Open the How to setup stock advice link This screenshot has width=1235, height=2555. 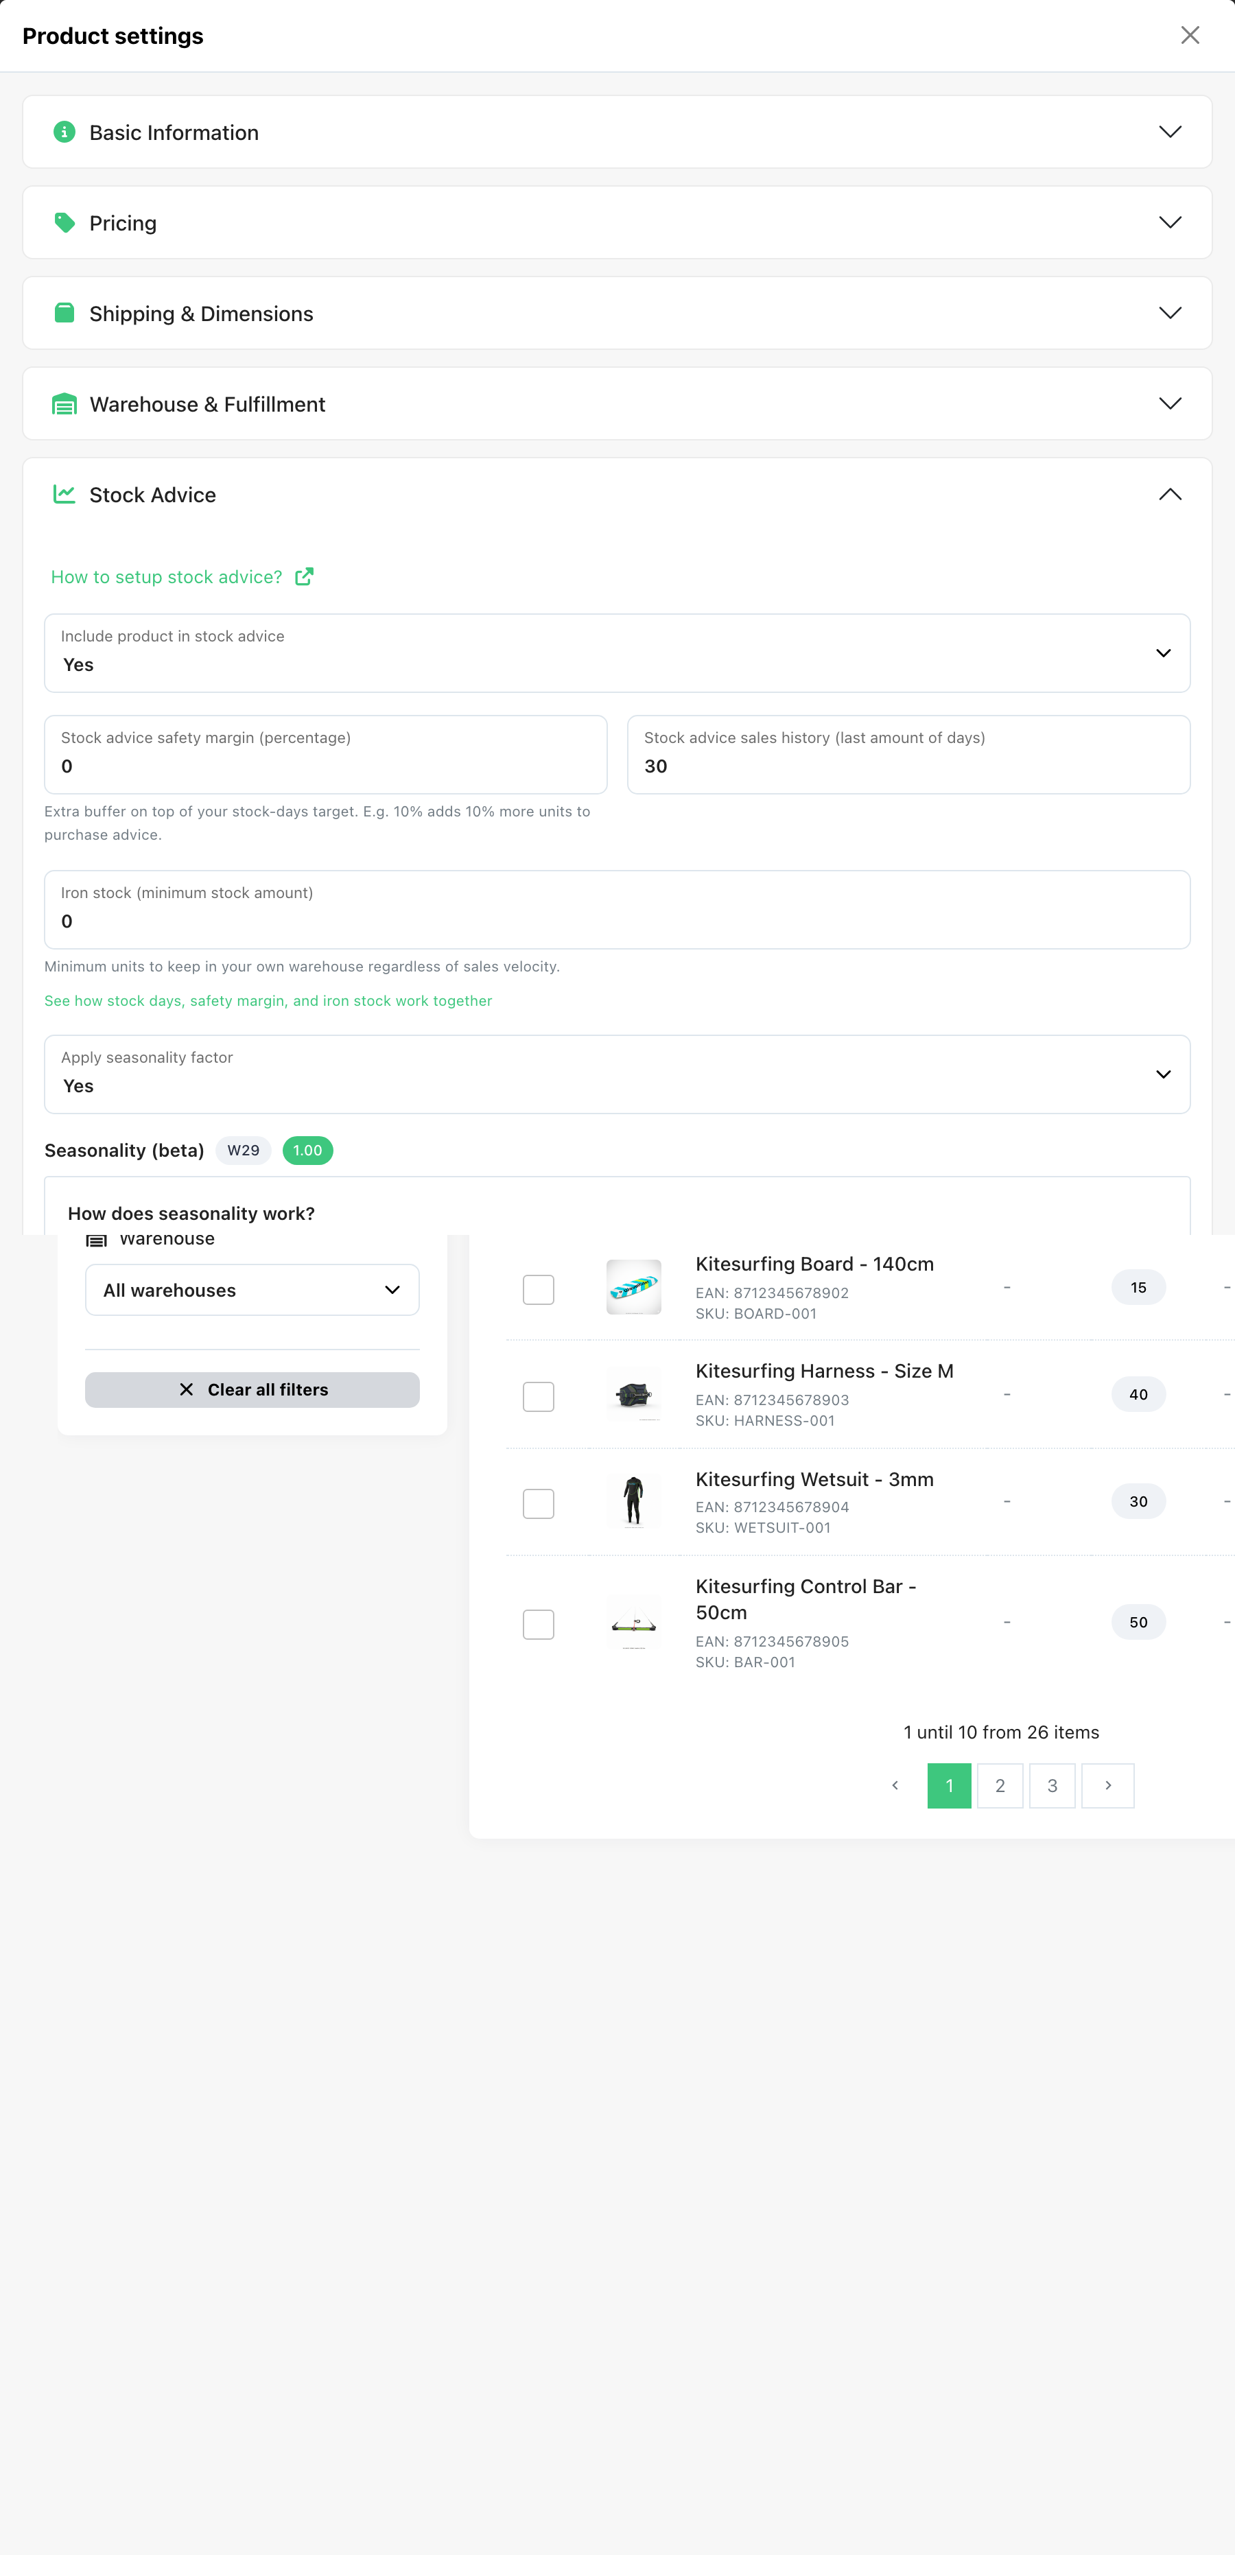coord(167,576)
